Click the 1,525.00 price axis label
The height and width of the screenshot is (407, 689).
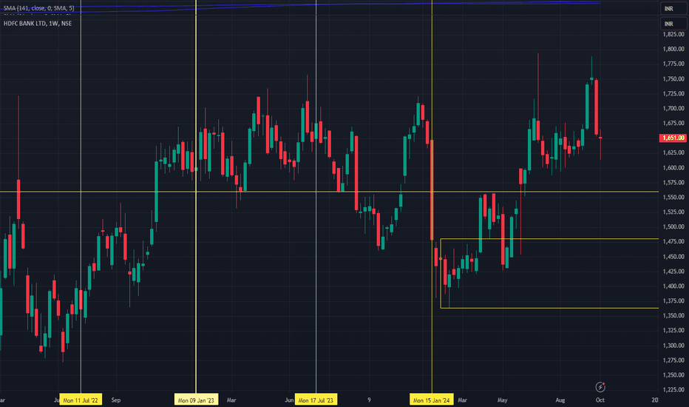point(673,212)
